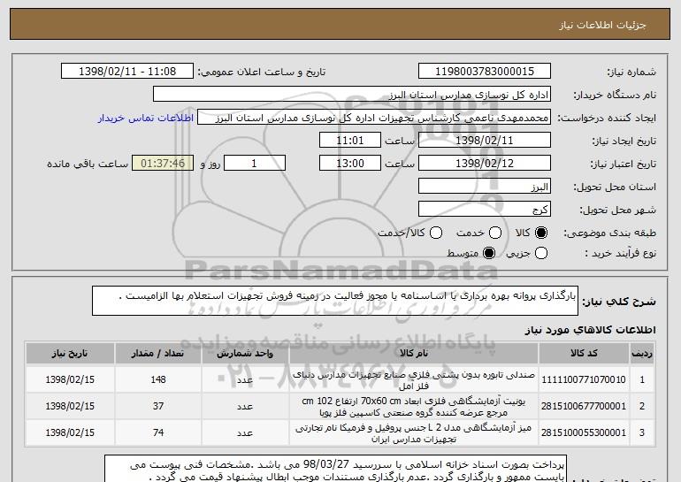
Task: Click the طبقه بندی موضوعی label
Action: [609, 233]
